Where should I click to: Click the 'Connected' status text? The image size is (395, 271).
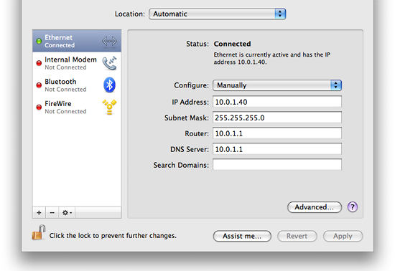point(232,44)
